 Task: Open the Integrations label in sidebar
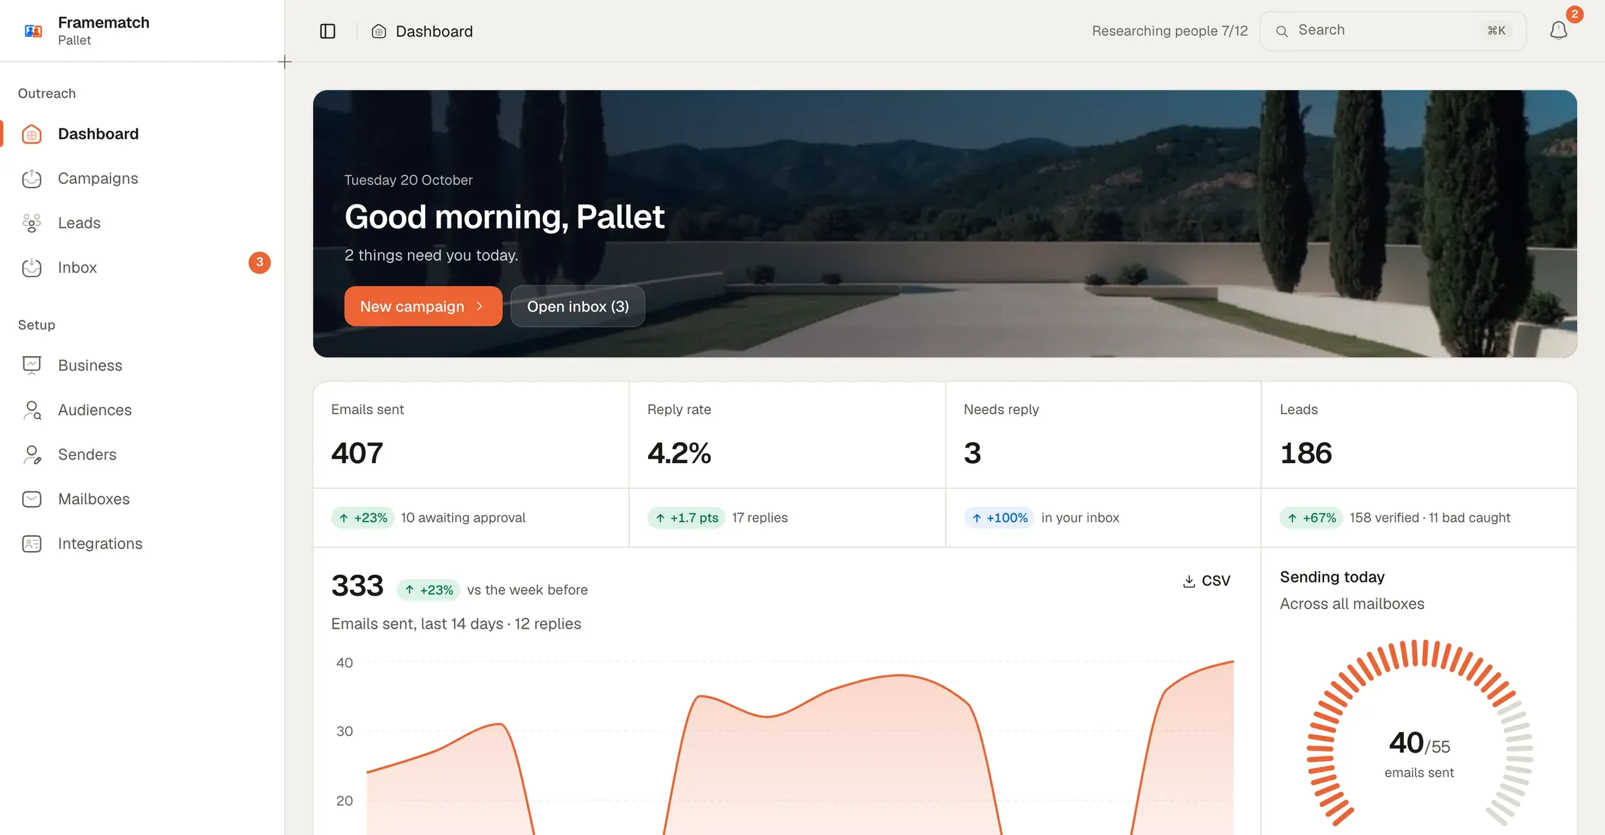(x=100, y=544)
